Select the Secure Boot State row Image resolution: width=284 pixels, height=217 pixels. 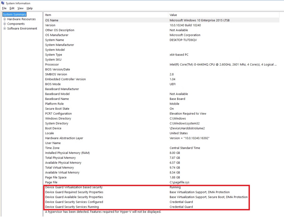[80, 109]
